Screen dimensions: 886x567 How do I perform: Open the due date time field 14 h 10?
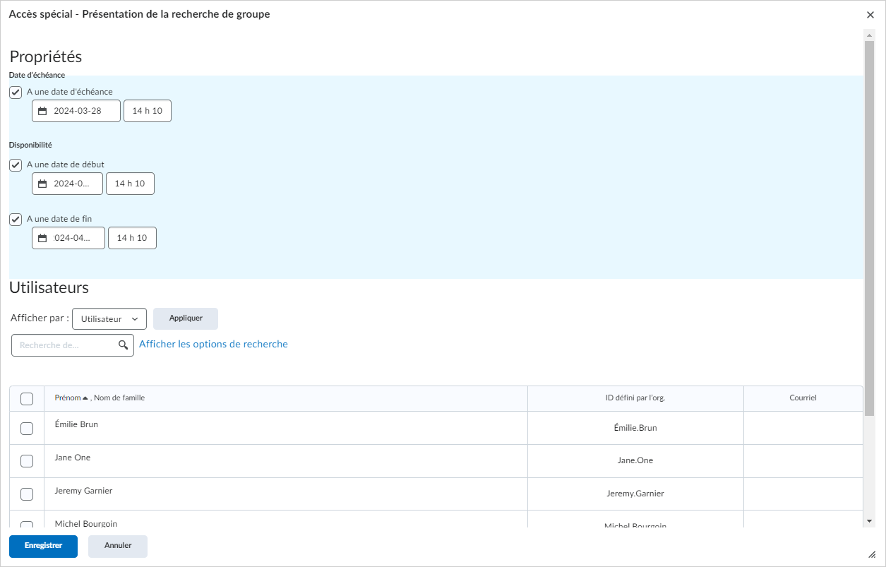148,111
